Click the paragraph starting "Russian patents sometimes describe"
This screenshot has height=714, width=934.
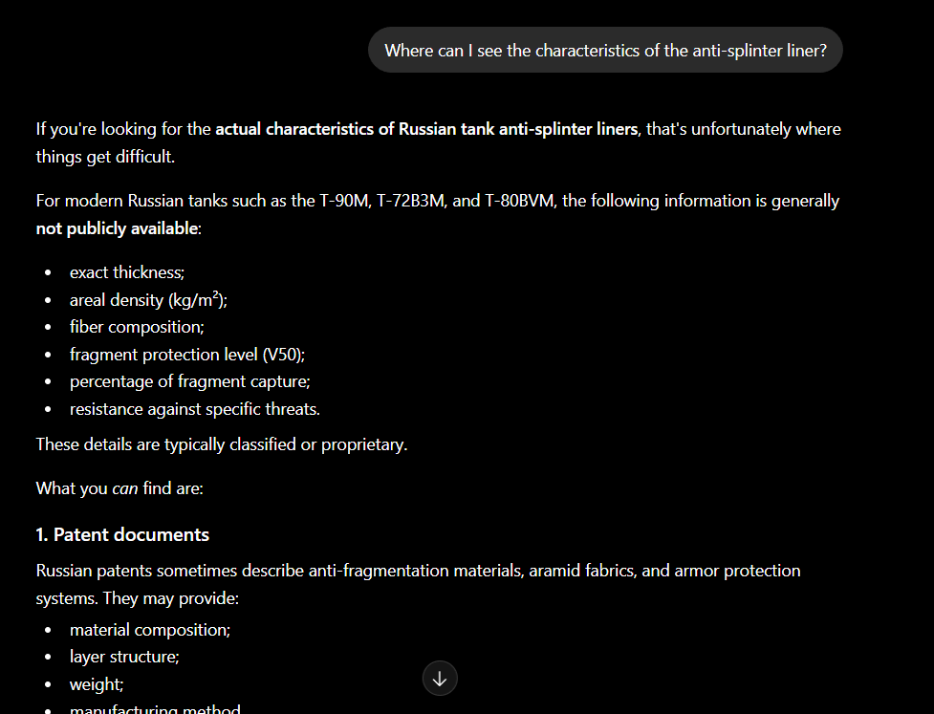[x=418, y=584]
